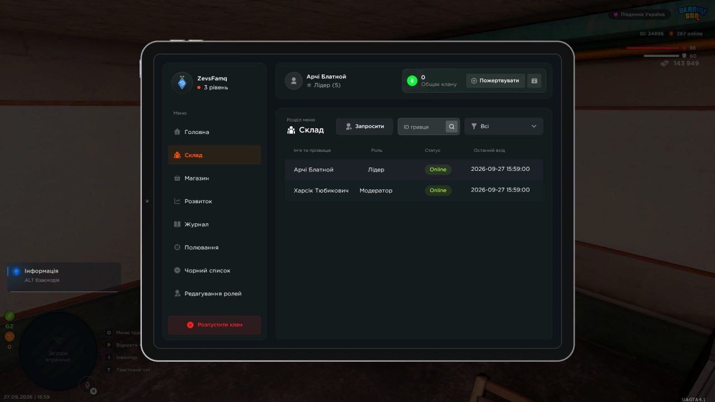This screenshot has height=402, width=715.
Task: Click the Арчі Блатной profile avatar
Action: [294, 81]
